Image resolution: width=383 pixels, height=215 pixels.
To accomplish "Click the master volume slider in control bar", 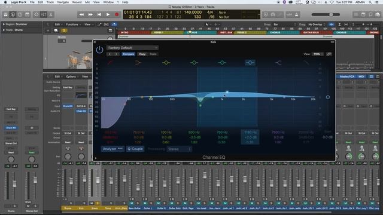I will pyautogui.click(x=326, y=14).
